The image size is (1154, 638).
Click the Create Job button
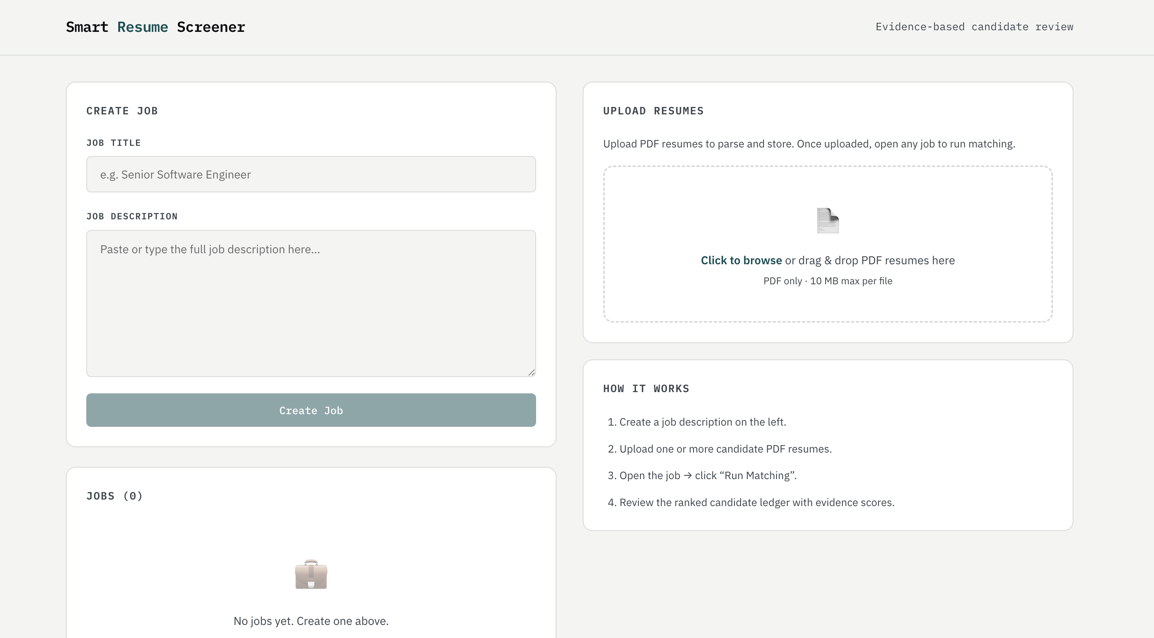(x=311, y=410)
